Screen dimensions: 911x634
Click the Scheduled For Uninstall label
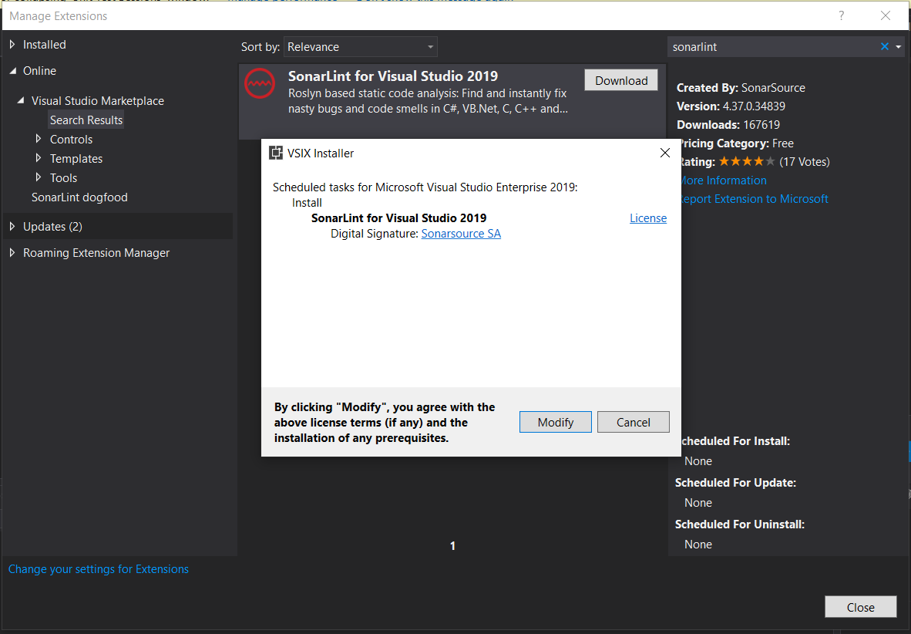pyautogui.click(x=740, y=524)
